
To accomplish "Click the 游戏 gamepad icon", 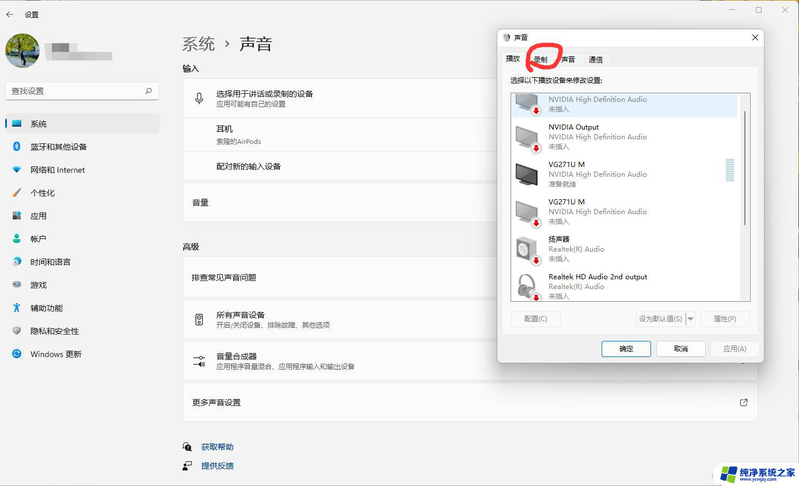I will point(17,285).
